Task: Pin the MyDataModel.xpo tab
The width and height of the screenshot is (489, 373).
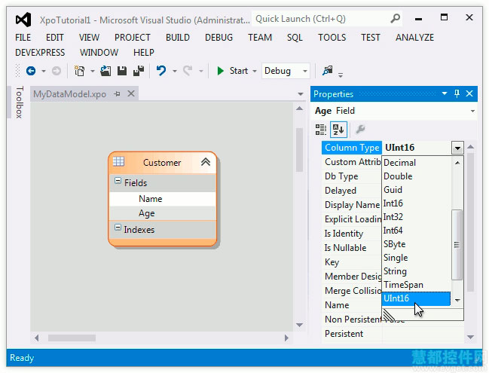Action: coord(118,93)
